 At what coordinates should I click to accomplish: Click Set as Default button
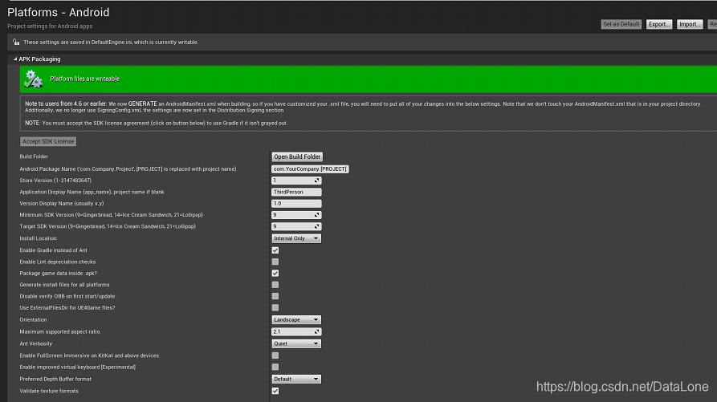click(x=621, y=24)
